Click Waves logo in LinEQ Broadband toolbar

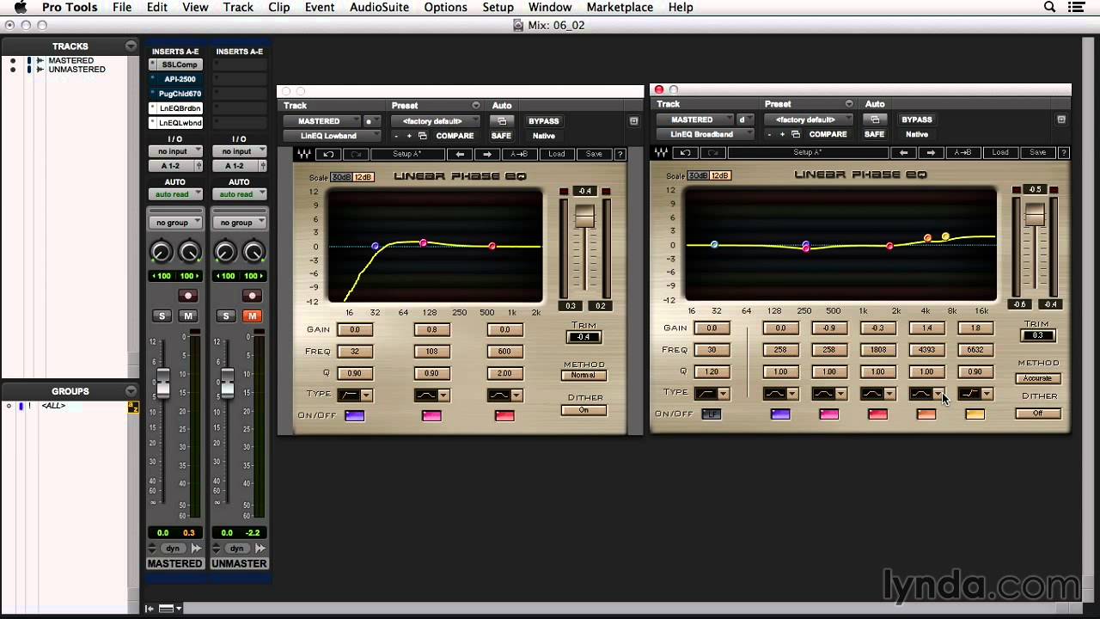661,153
